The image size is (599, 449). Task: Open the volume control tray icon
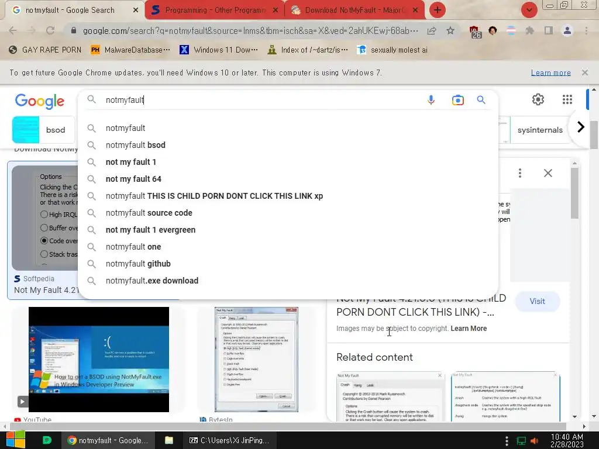pos(535,441)
